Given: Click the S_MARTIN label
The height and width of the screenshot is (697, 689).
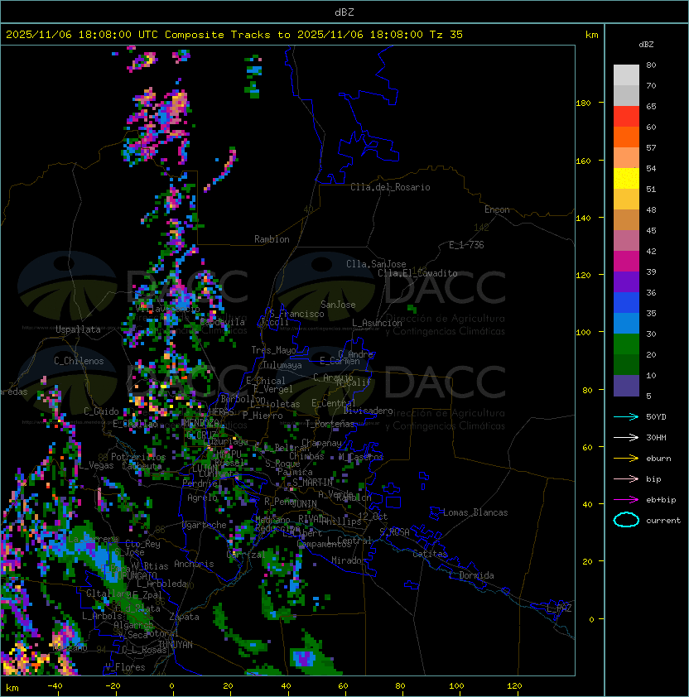Looking at the screenshot, I should click(312, 483).
